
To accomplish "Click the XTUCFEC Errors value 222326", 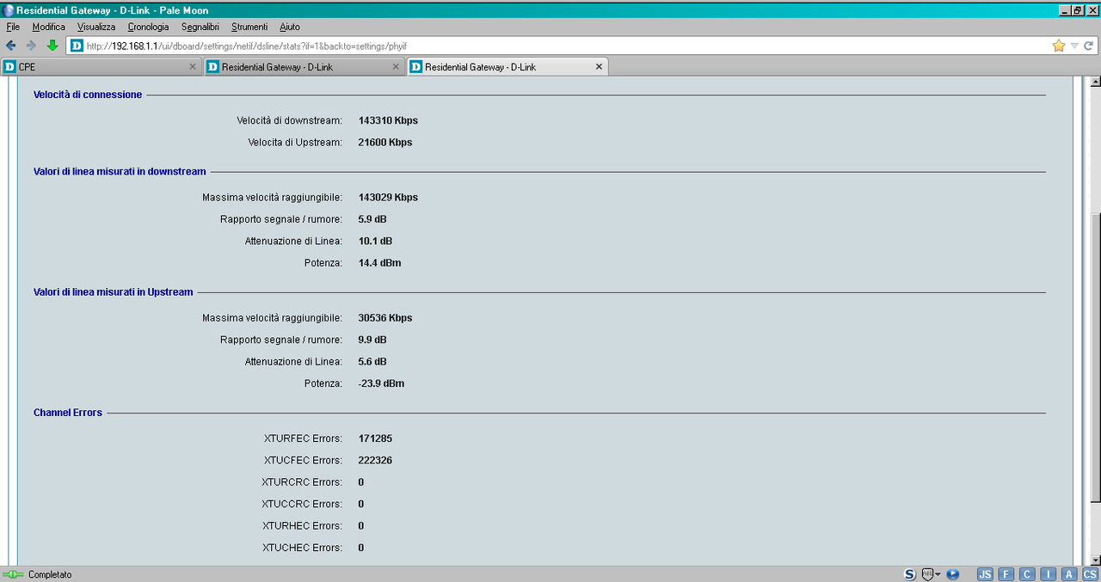I will coord(375,460).
